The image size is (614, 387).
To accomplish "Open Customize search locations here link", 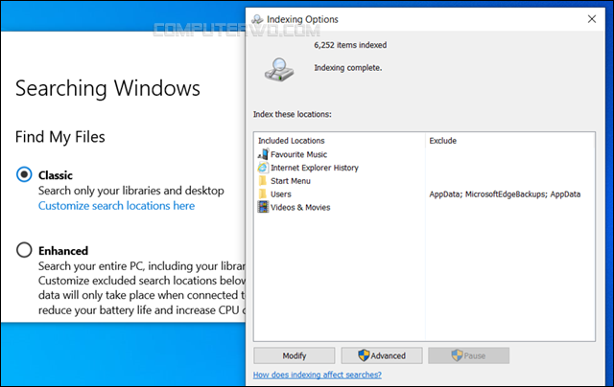I will [x=116, y=206].
